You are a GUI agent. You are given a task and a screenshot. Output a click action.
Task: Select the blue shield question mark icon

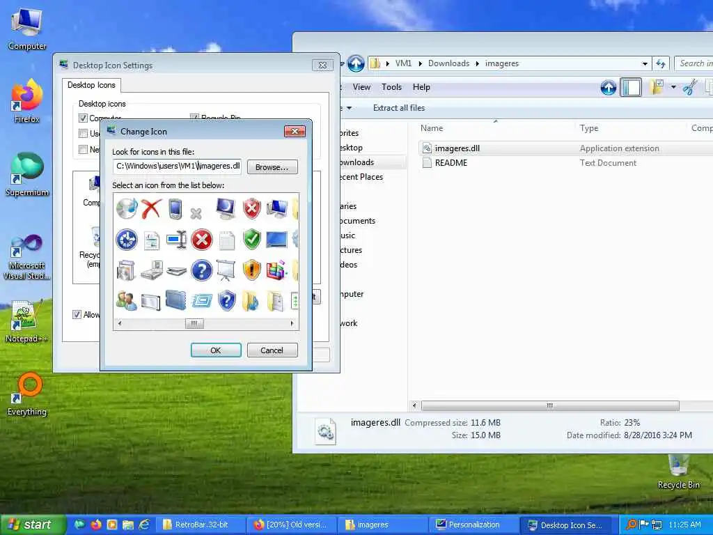coord(226,301)
